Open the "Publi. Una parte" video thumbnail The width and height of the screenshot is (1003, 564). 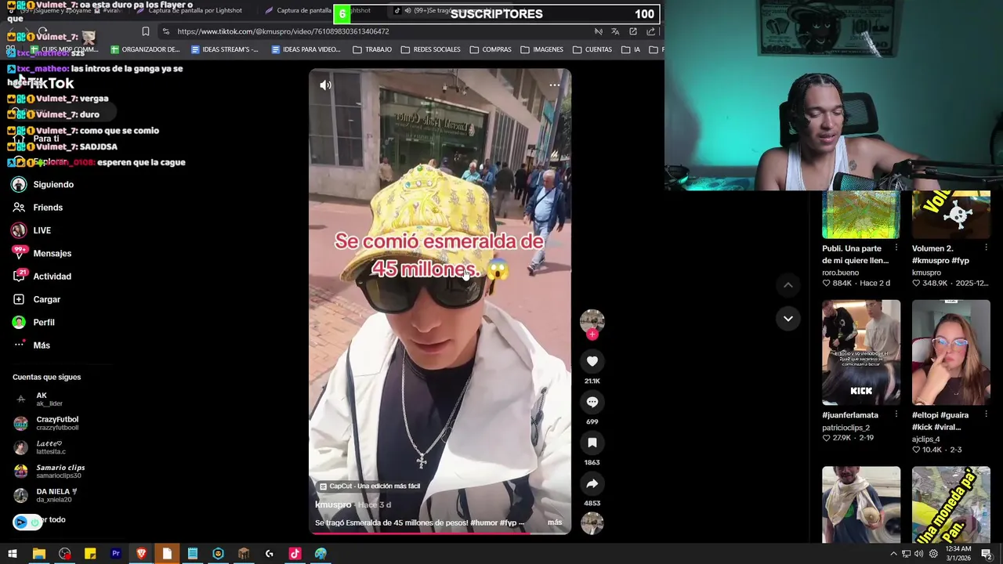click(x=860, y=215)
